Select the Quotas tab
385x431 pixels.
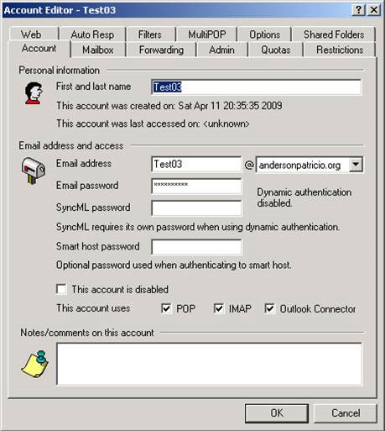276,50
